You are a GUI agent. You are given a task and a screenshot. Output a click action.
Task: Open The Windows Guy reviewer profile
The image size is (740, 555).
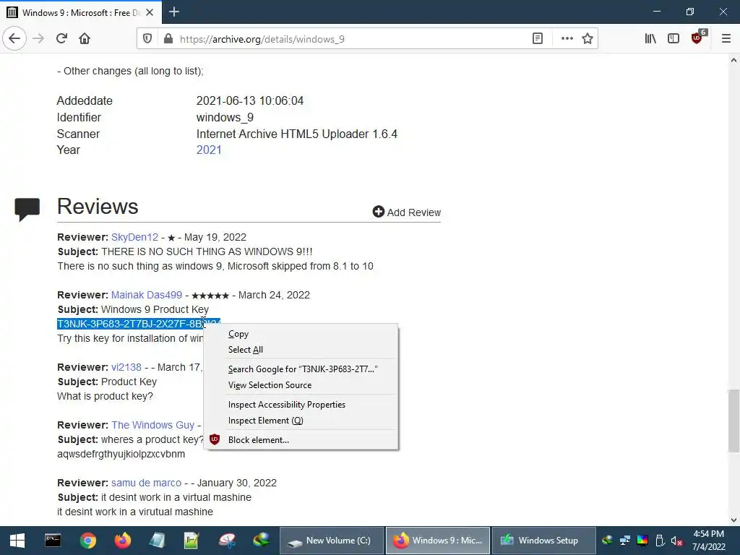pyautogui.click(x=152, y=425)
